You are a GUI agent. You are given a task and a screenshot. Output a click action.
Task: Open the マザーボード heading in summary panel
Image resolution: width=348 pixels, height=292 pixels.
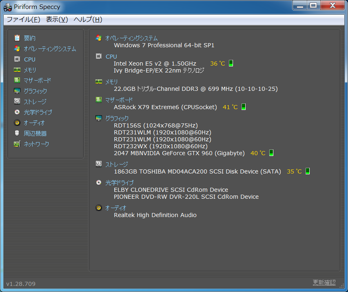[x=119, y=100]
